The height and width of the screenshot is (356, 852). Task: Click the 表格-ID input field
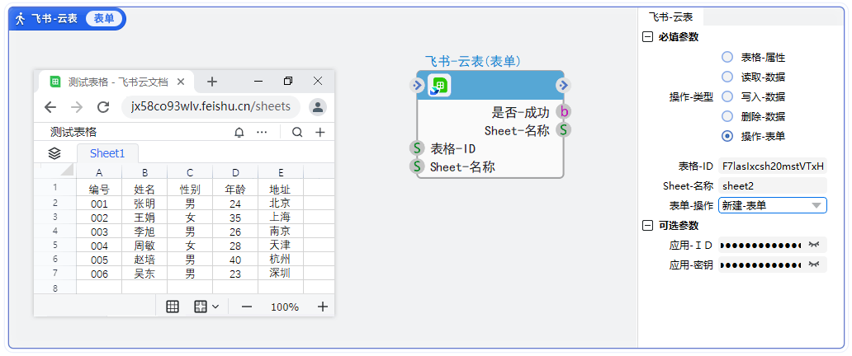pyautogui.click(x=773, y=166)
